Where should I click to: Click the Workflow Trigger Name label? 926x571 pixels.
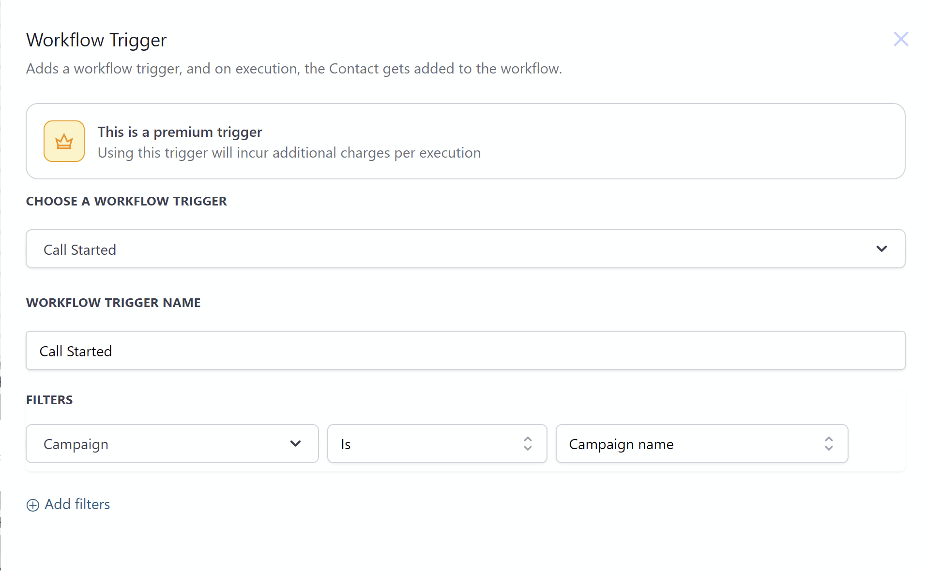pos(113,303)
